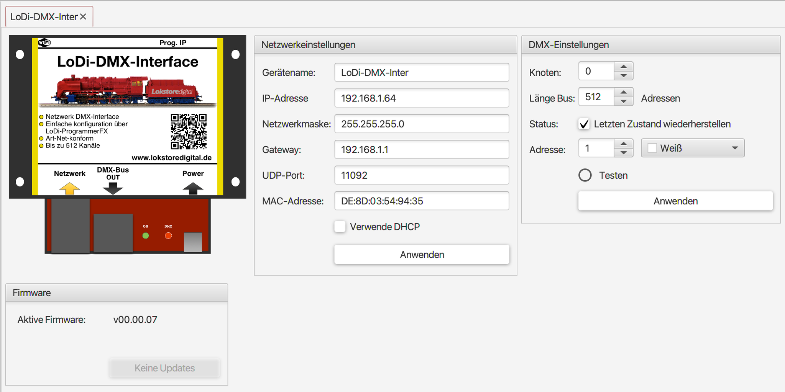Click the Netzwerkeinstellungen panel header
Viewport: 785px width, 392px height.
pyautogui.click(x=386, y=45)
